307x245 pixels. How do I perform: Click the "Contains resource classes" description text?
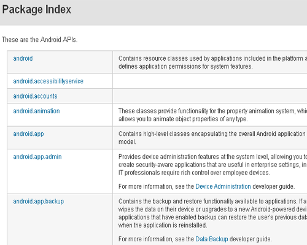point(212,62)
